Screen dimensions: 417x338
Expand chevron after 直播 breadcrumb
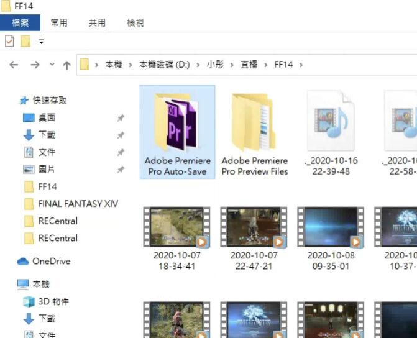coord(266,65)
